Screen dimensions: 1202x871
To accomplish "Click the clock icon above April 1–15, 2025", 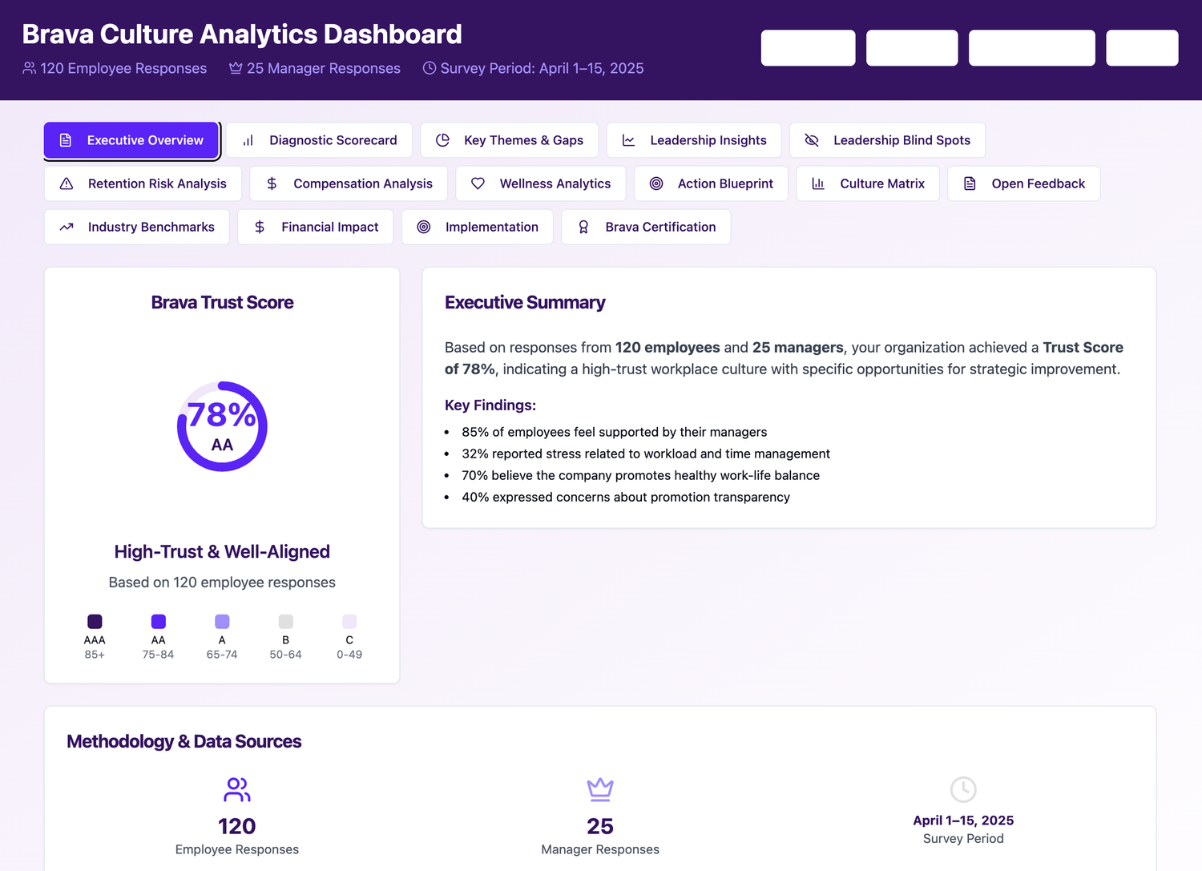I will pyautogui.click(x=963, y=789).
